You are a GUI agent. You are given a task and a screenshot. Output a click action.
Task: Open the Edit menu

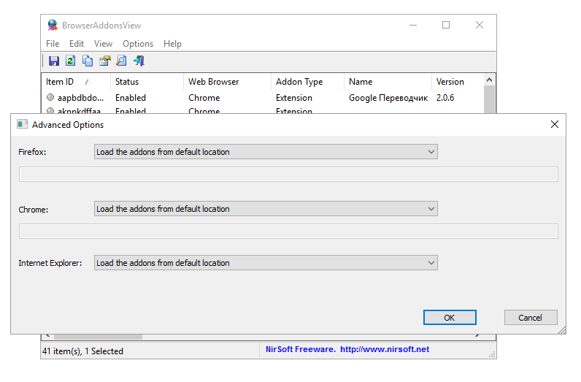[x=77, y=44]
